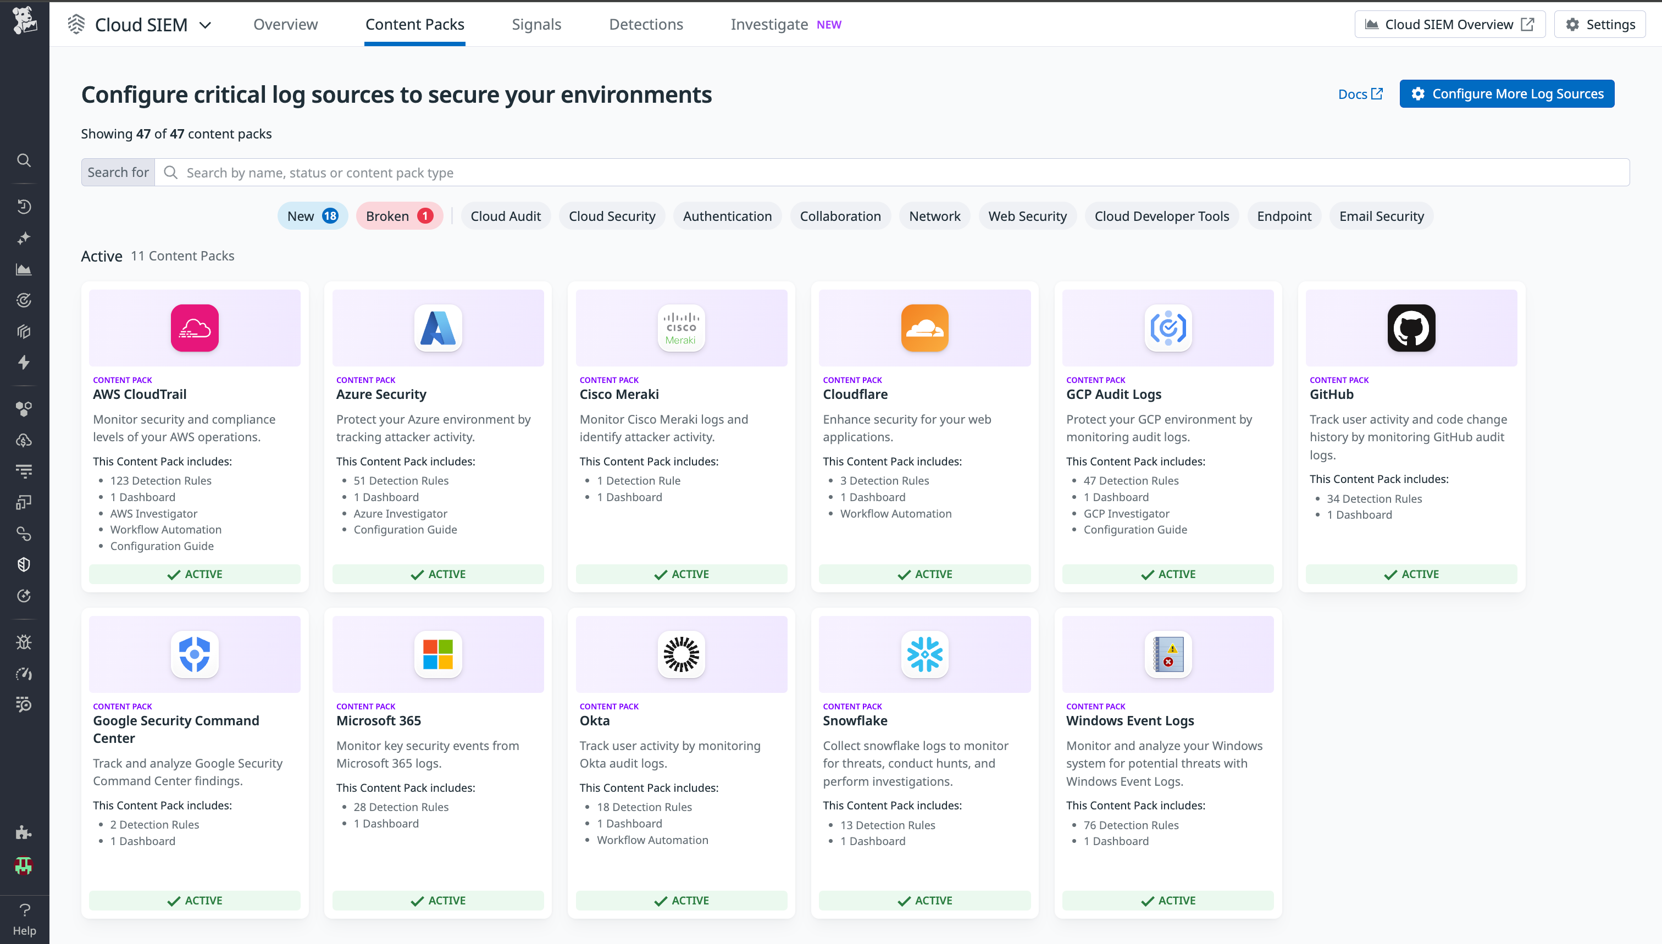The image size is (1662, 944).
Task: Toggle the Broken 1 filter pill
Action: pos(400,216)
